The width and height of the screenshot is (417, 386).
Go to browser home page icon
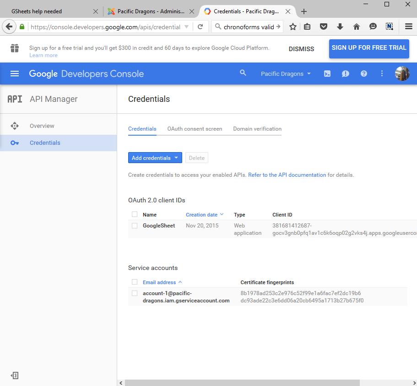click(x=357, y=26)
